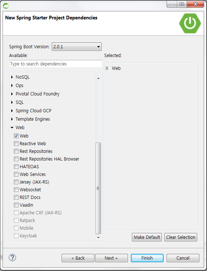Expand the Template Engines category
Image resolution: width=207 pixels, height=271 pixels.
click(12, 119)
